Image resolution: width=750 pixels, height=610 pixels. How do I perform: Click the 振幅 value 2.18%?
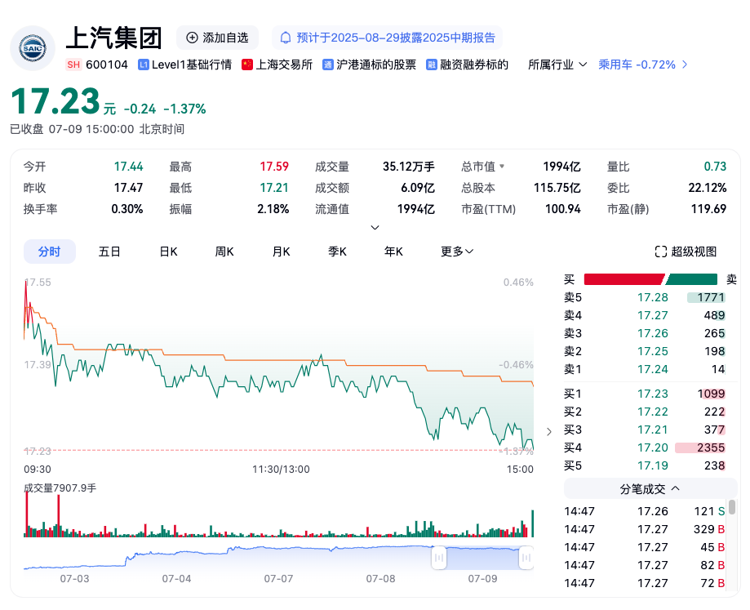[x=273, y=209]
